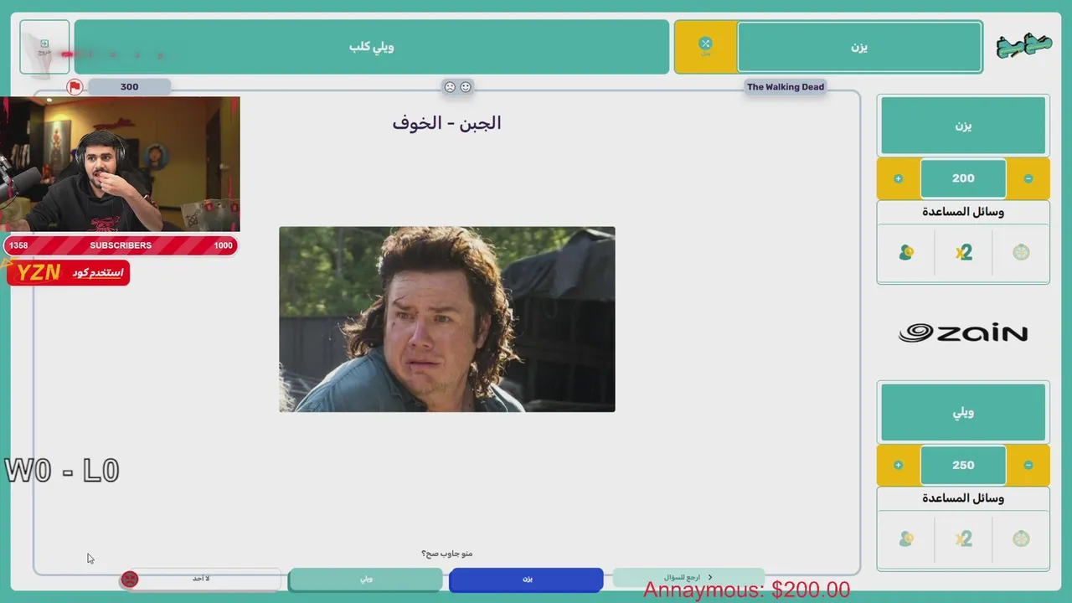Click the happy face reaction icon

point(466,87)
